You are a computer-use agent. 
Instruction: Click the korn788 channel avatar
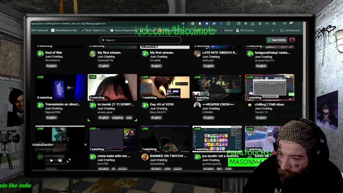click(92, 157)
